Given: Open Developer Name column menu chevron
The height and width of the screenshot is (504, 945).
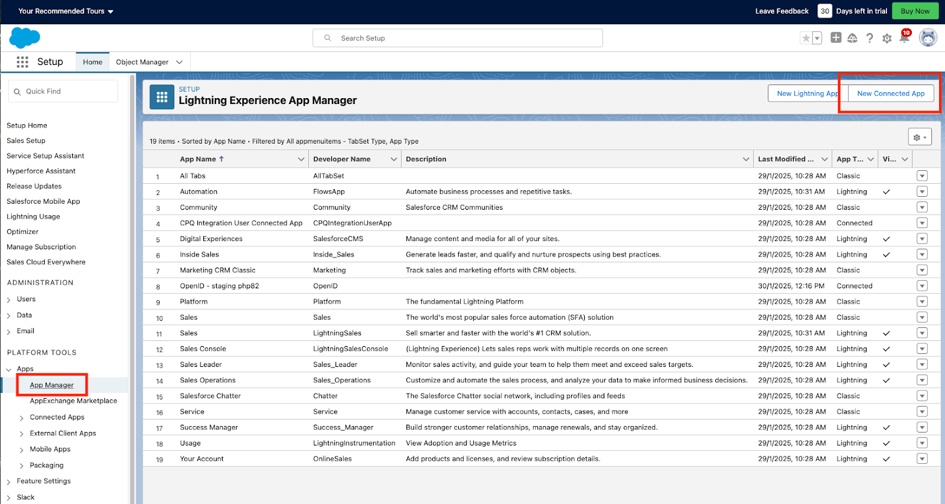Looking at the screenshot, I should 393,159.
